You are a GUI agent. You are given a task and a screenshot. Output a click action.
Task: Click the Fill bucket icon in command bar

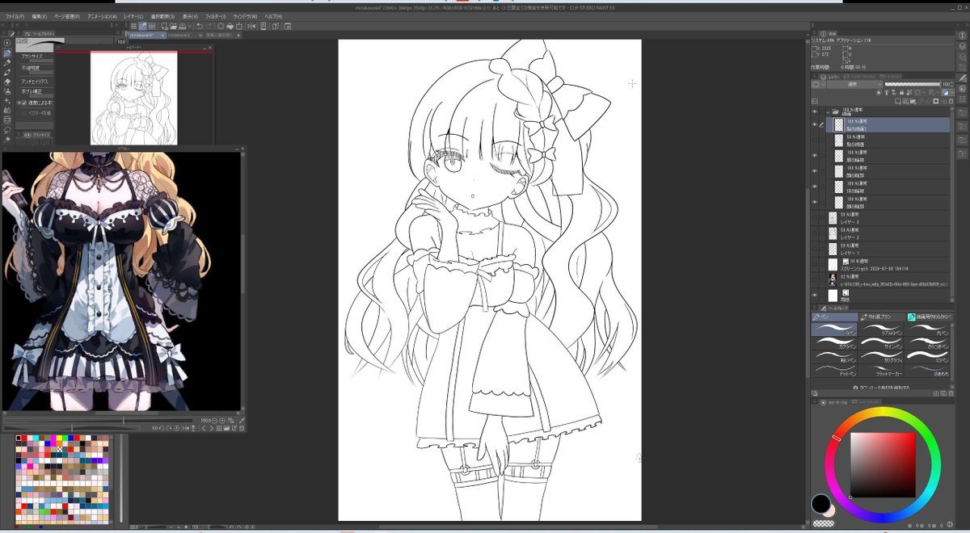click(x=230, y=26)
